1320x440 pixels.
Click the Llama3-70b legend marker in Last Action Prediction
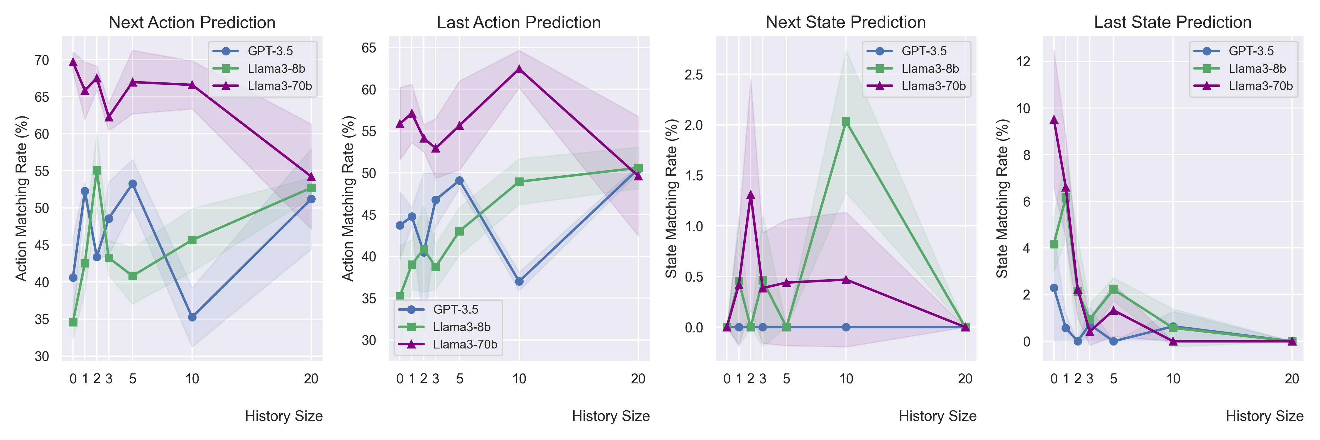(411, 344)
